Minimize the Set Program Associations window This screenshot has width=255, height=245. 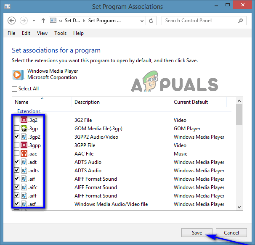point(216,5)
